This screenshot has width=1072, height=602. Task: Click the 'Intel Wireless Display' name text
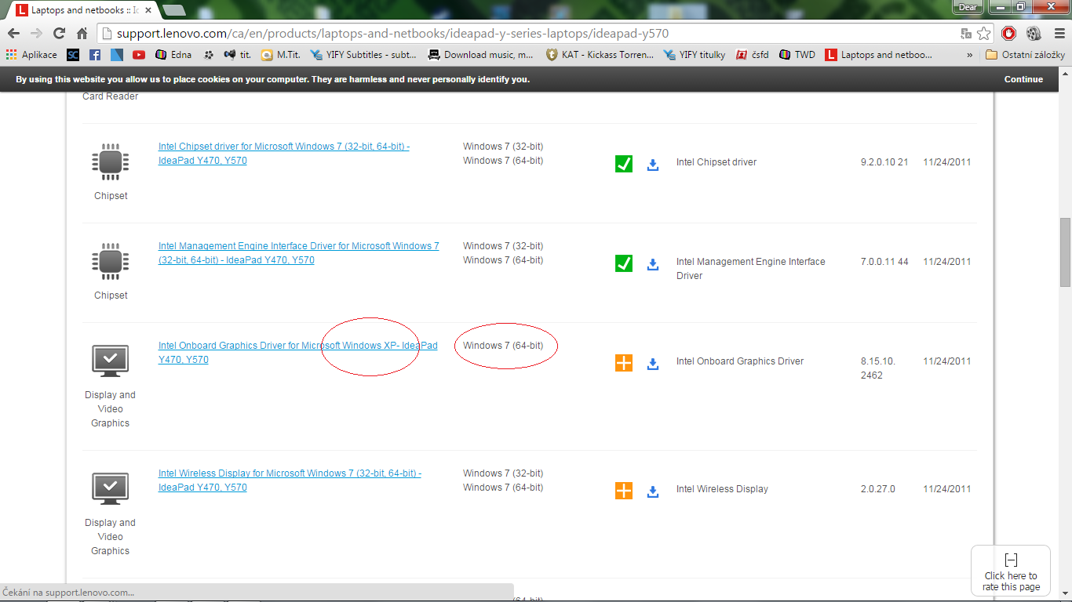tap(722, 489)
